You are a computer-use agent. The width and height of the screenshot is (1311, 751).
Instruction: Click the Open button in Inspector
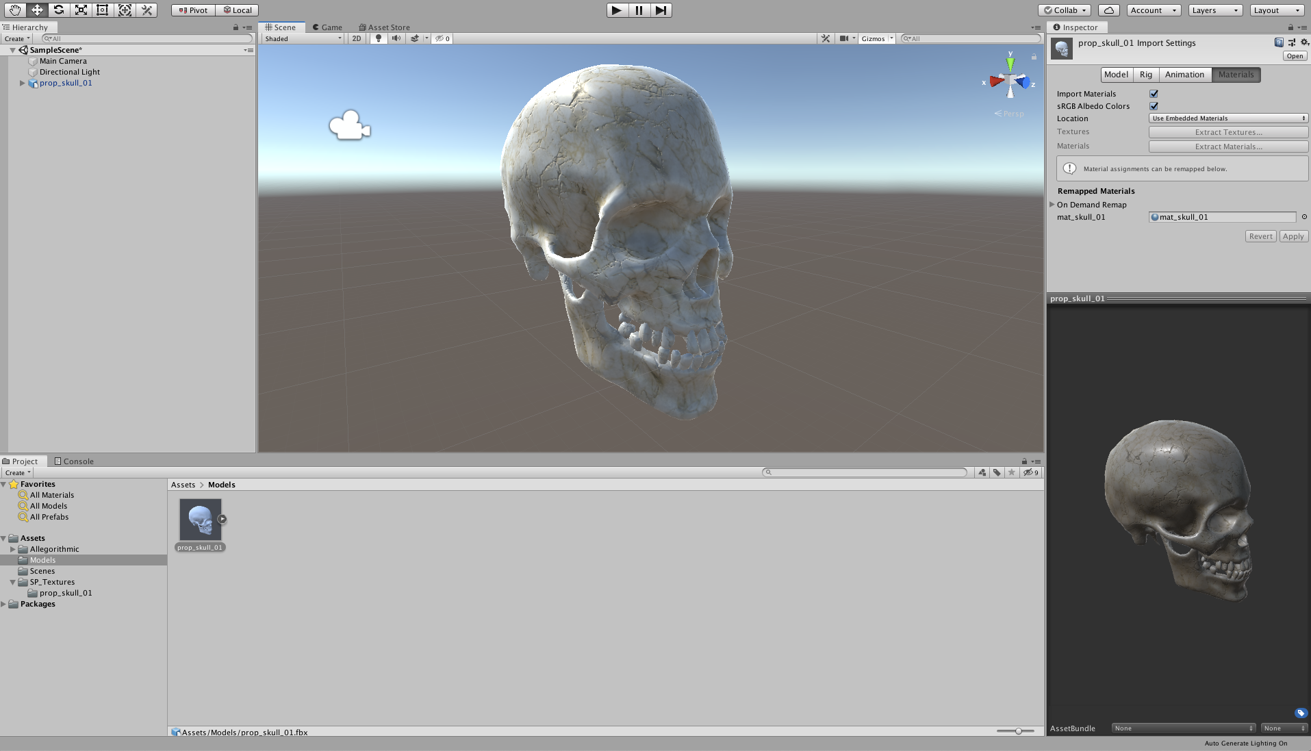click(x=1295, y=56)
